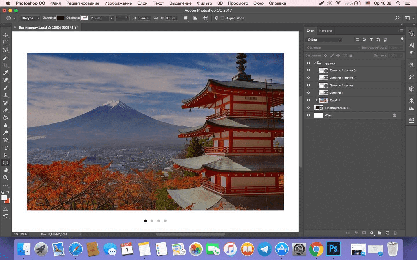Hide the Фон layer
This screenshot has height=260, width=417.
[308, 115]
